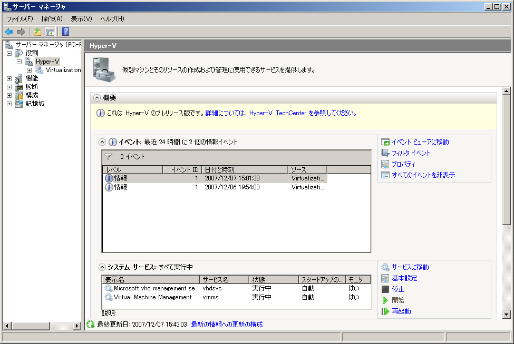Click the 機能 features icon in tree
The height and width of the screenshot is (344, 514).
coord(19,78)
